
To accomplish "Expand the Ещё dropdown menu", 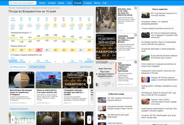I will 105,3.
